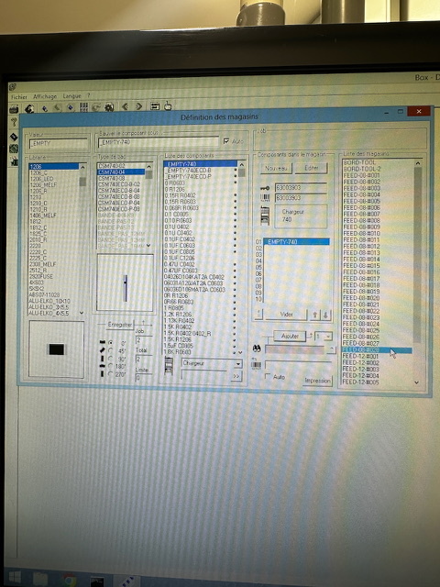440x587 pixels.
Task: Uncheck the Auto box beside _EMPTY-740 field
Action: point(226,141)
